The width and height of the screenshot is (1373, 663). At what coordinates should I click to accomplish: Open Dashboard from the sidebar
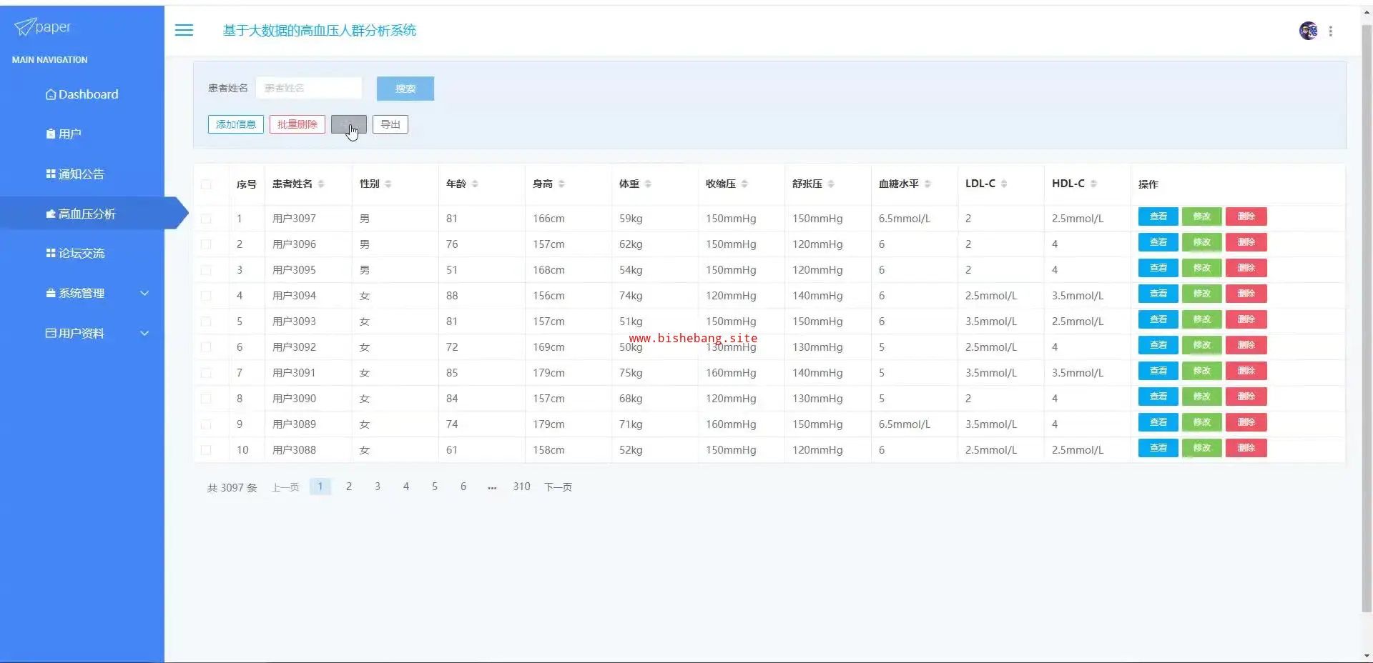click(x=82, y=94)
